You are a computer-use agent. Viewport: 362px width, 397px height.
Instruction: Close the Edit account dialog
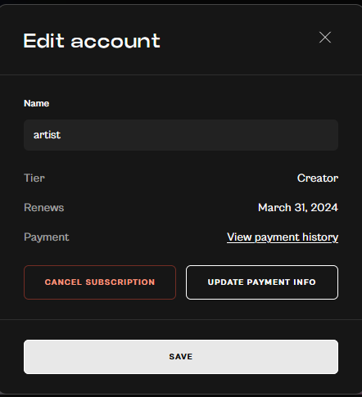click(325, 38)
